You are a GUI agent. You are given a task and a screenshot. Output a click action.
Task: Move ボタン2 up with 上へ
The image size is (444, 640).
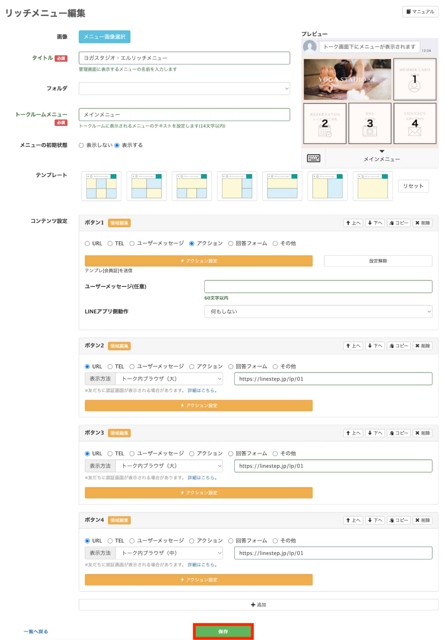(x=353, y=346)
